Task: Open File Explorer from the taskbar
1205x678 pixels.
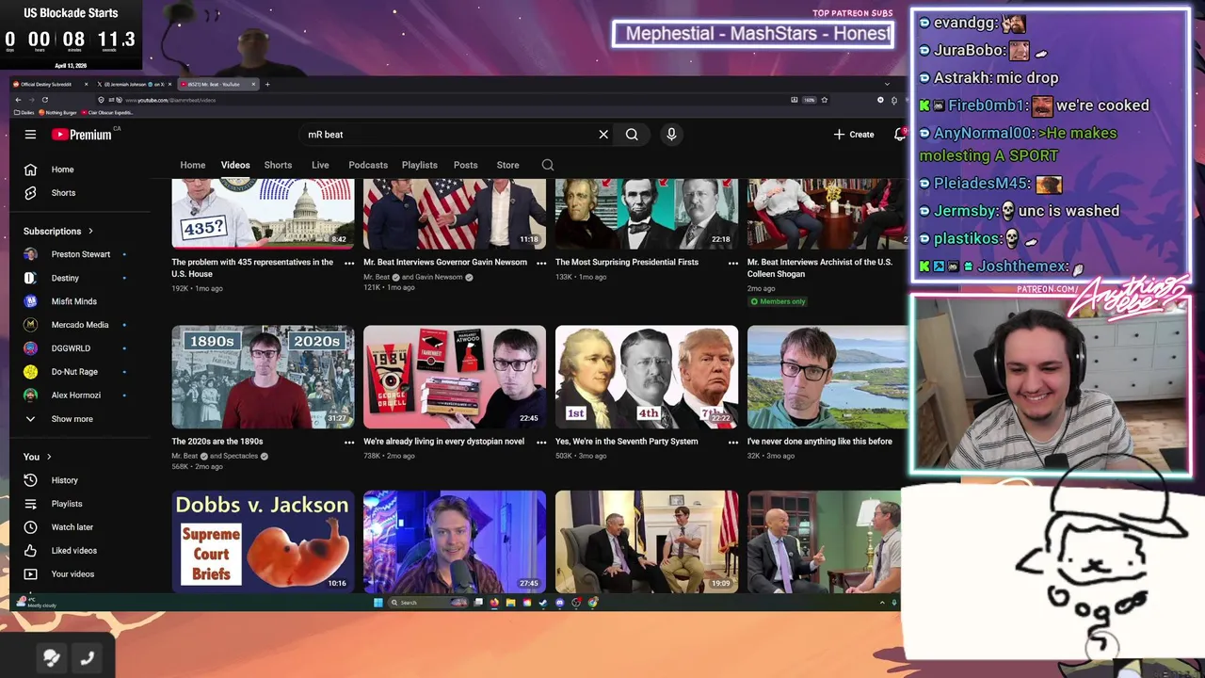Action: click(510, 603)
